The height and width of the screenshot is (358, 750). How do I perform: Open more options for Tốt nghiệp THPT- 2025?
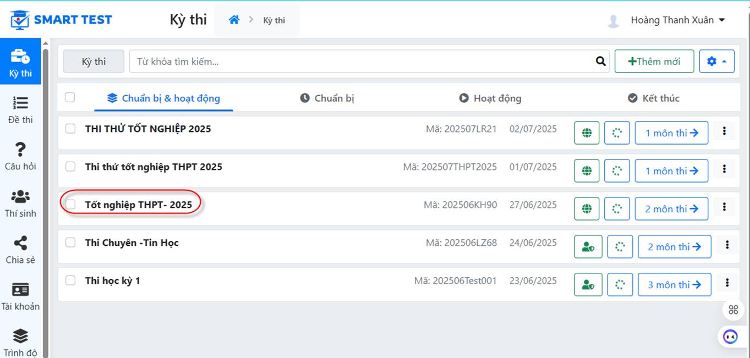point(724,207)
